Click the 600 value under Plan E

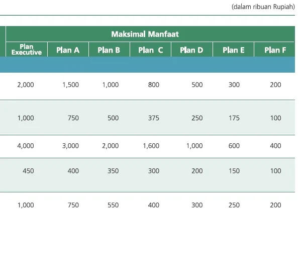[x=234, y=146]
